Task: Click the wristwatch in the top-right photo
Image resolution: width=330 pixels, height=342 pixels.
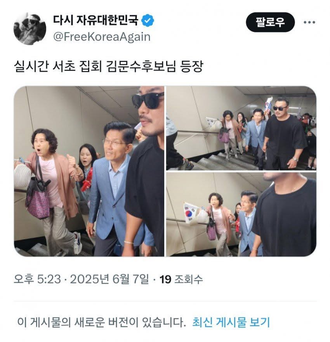Action: 295,159
